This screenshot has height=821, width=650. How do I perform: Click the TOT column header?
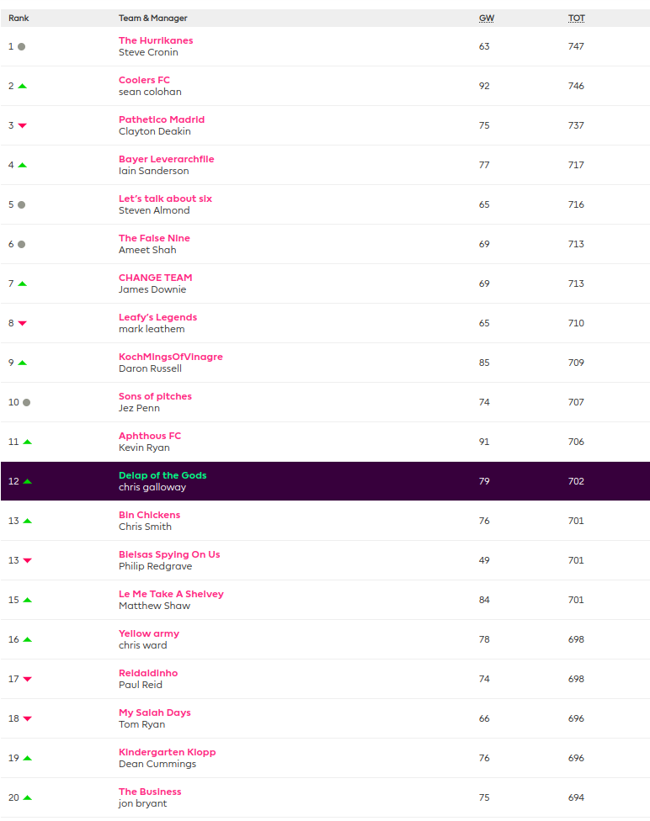pyautogui.click(x=576, y=18)
